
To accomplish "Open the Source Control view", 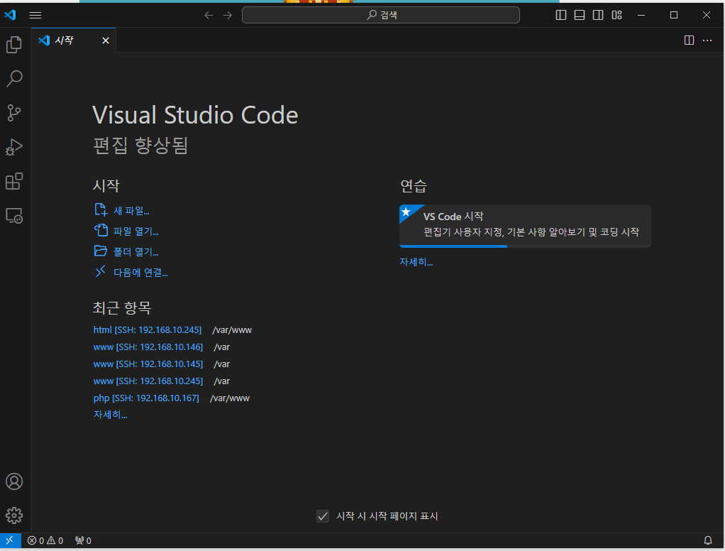I will (x=14, y=113).
